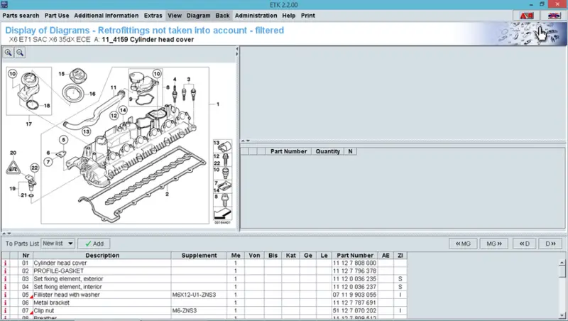
Task: Select part 10 thumbnail in diagram legend
Action: (222, 173)
